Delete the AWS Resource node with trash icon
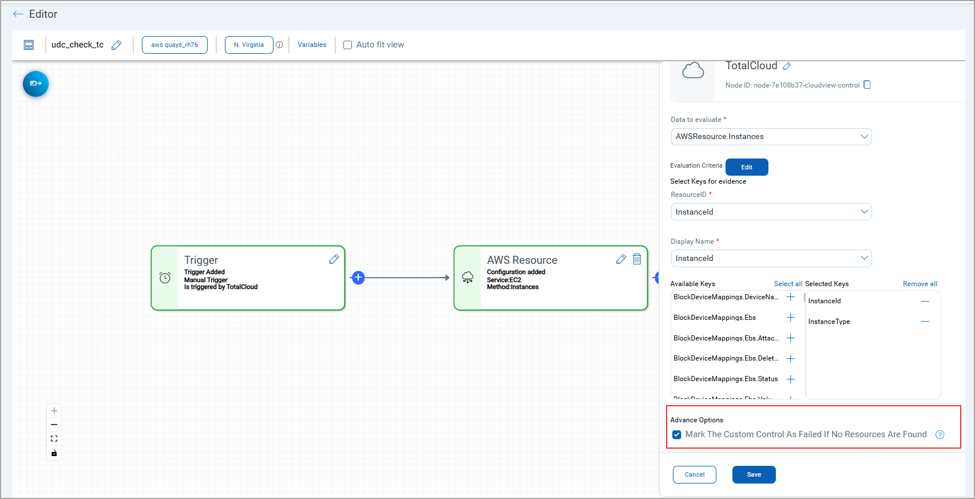 pyautogui.click(x=637, y=259)
